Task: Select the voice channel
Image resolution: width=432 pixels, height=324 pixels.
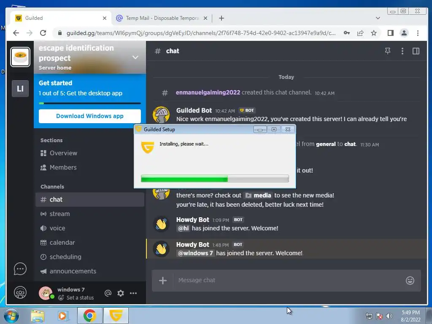Action: (90, 228)
